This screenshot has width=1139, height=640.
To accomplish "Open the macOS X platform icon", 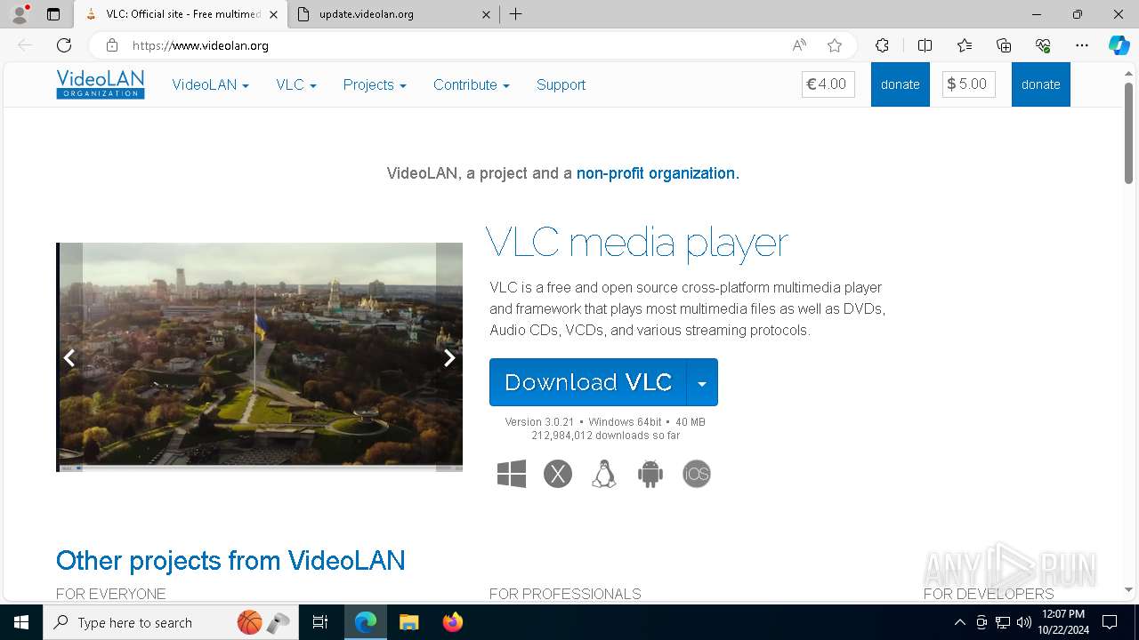I will tap(558, 474).
